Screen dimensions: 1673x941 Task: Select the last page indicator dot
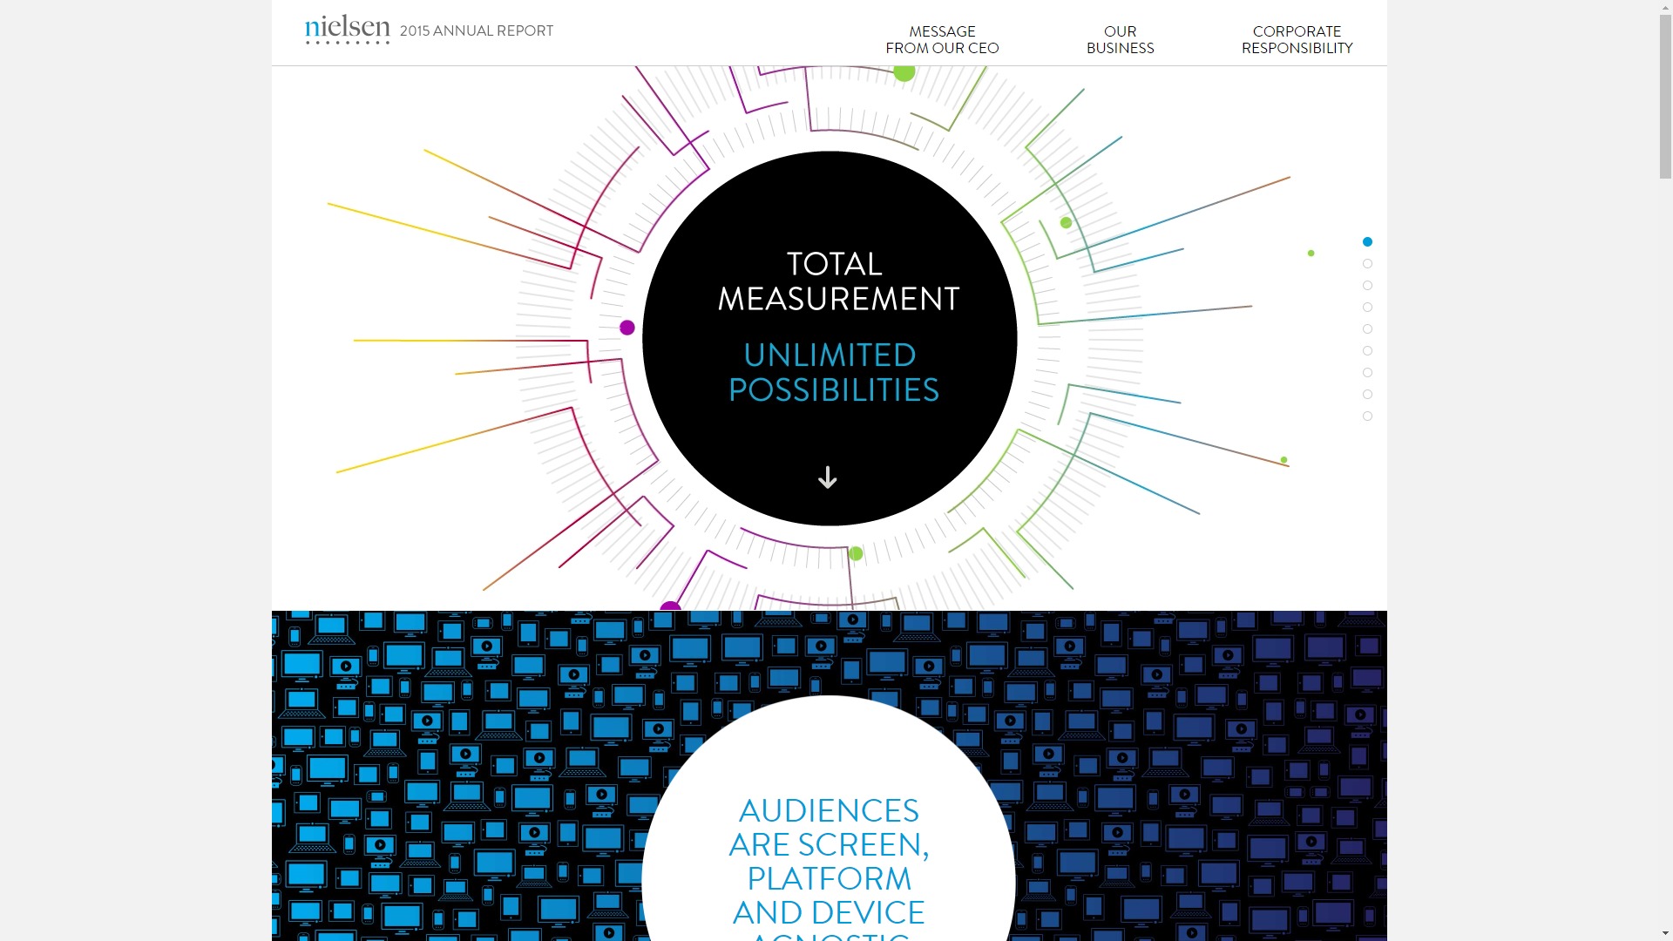[1367, 416]
